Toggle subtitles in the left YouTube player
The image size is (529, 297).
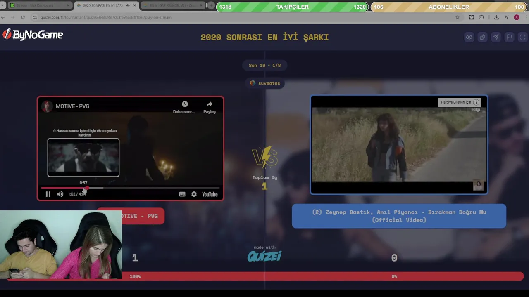(182, 194)
